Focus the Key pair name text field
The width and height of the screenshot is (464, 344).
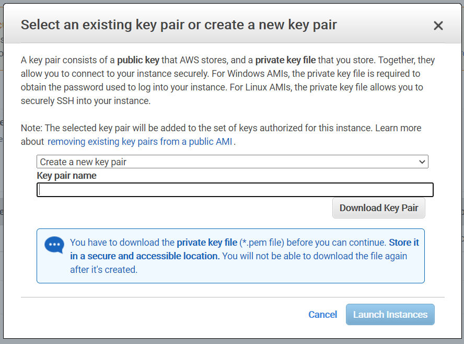pos(235,190)
